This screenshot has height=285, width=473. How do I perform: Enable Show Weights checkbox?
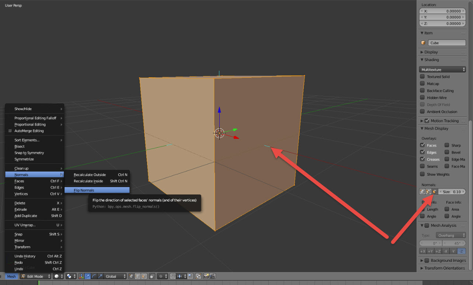point(422,174)
